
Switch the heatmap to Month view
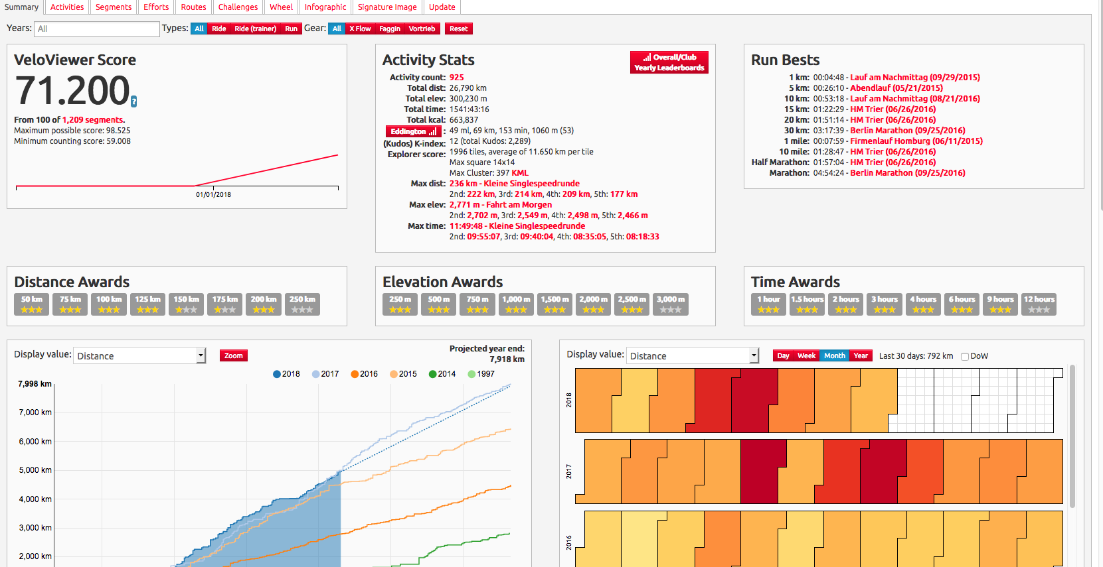(x=835, y=355)
